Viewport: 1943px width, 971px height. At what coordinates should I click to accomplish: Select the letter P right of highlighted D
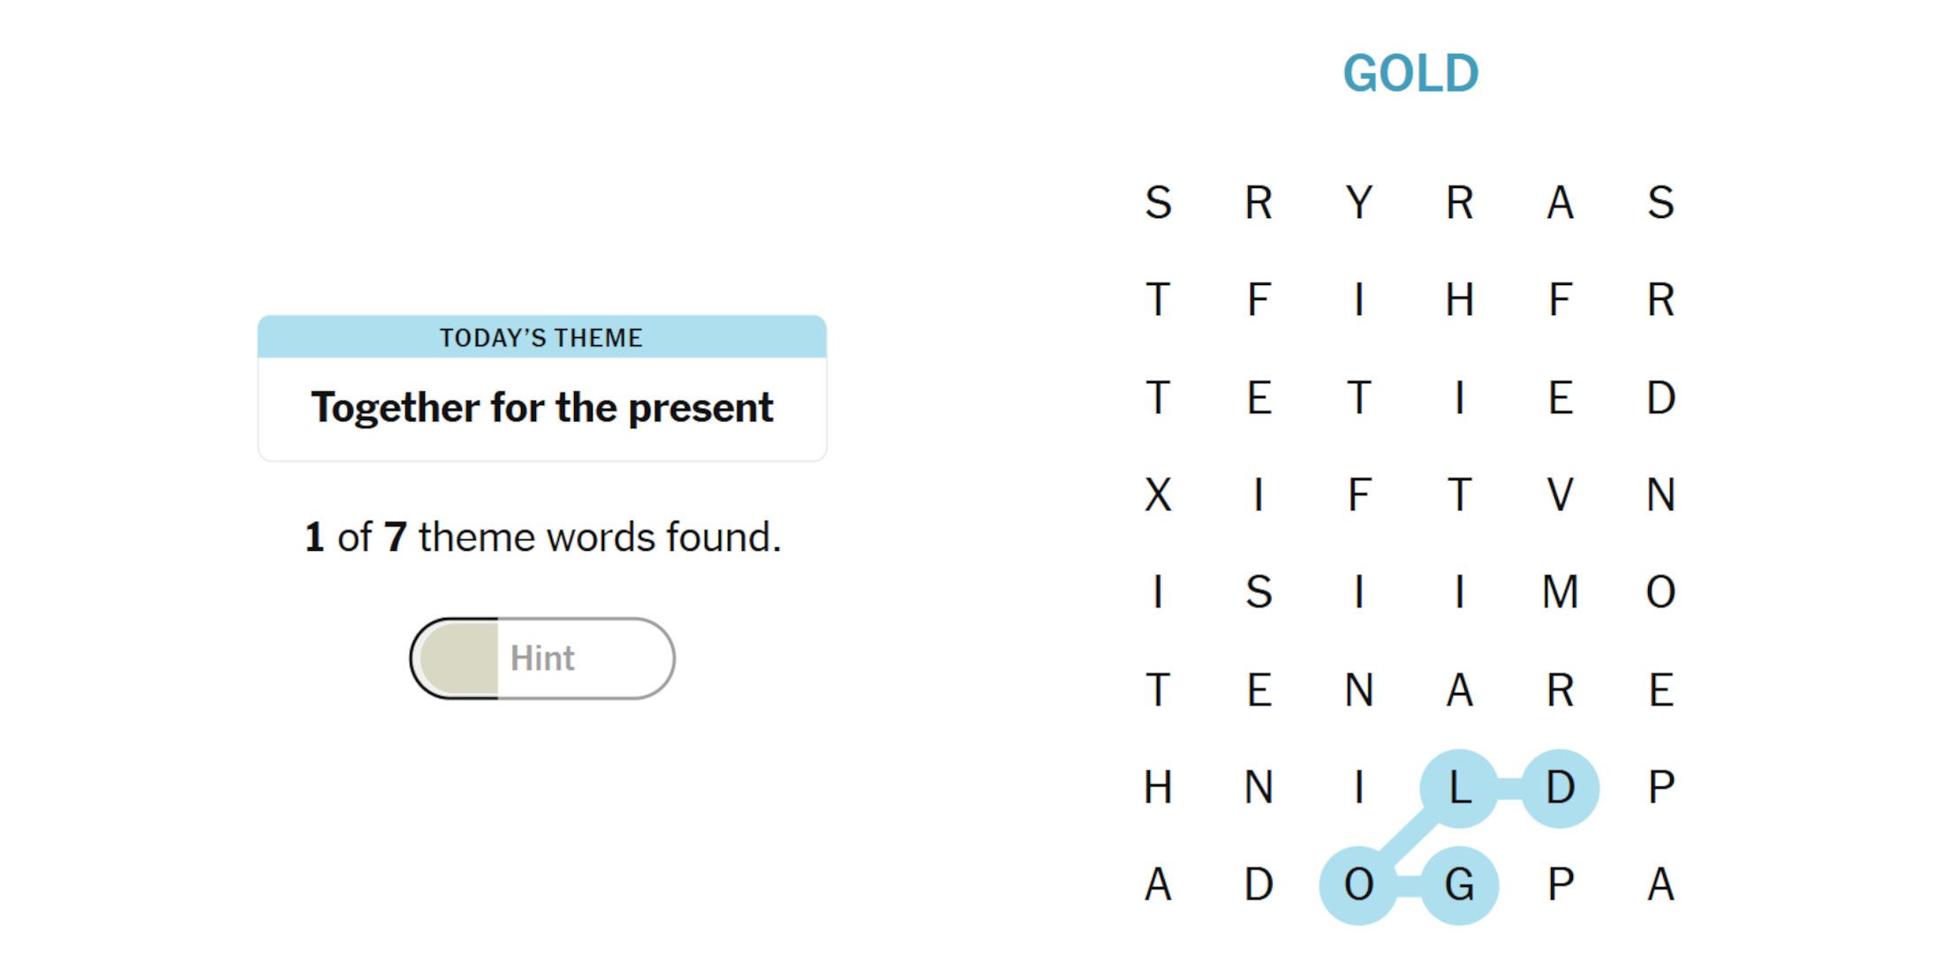pyautogui.click(x=1661, y=787)
